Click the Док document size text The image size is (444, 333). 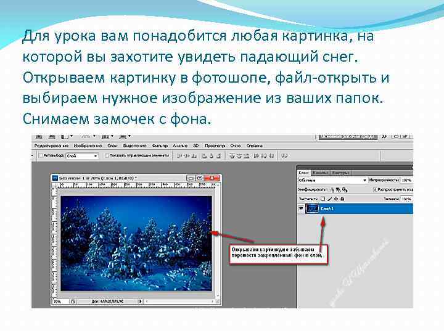[x=107, y=302]
